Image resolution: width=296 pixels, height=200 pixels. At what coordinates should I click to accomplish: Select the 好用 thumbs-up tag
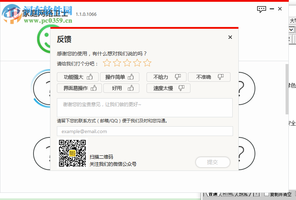click(121, 88)
